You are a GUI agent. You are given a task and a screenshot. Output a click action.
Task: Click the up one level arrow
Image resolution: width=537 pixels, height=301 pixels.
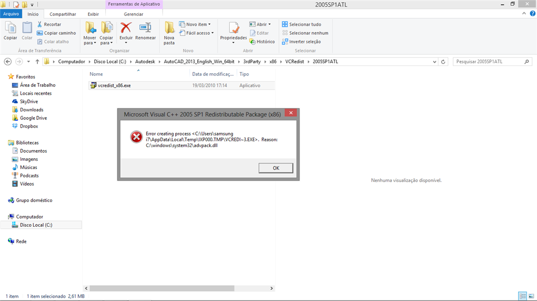click(37, 62)
